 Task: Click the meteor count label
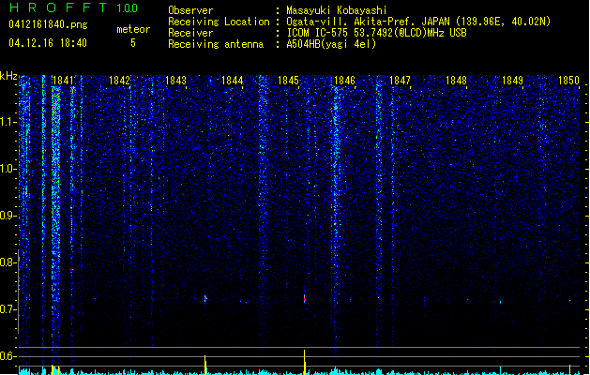(x=133, y=29)
